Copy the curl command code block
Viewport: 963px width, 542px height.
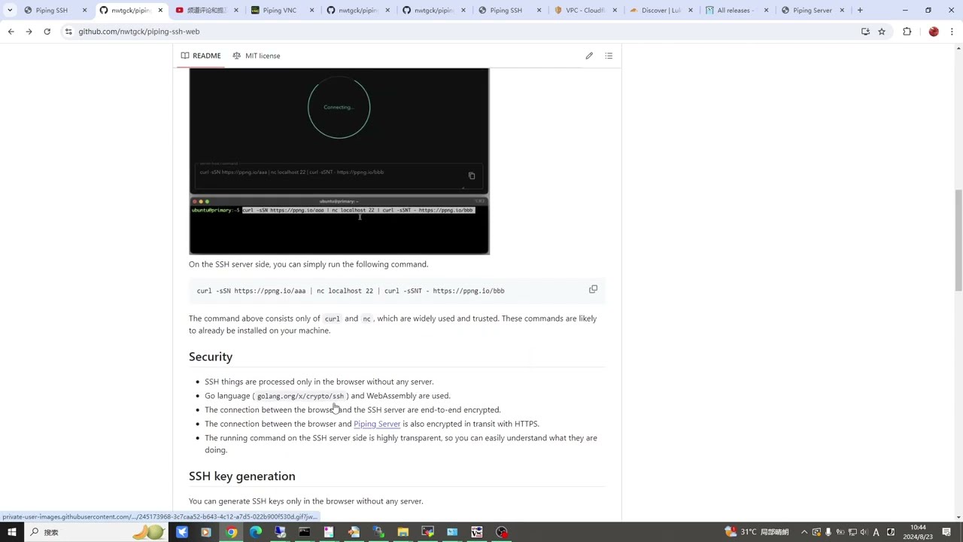pyautogui.click(x=593, y=290)
